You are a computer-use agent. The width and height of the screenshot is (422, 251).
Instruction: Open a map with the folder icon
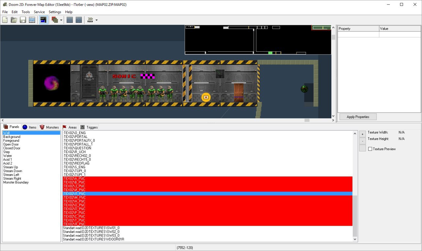point(14,20)
